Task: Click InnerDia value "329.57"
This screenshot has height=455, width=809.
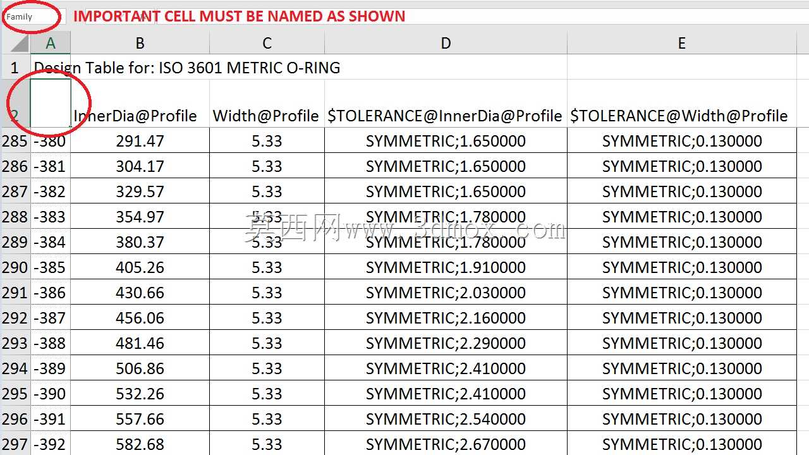Action: 140,191
